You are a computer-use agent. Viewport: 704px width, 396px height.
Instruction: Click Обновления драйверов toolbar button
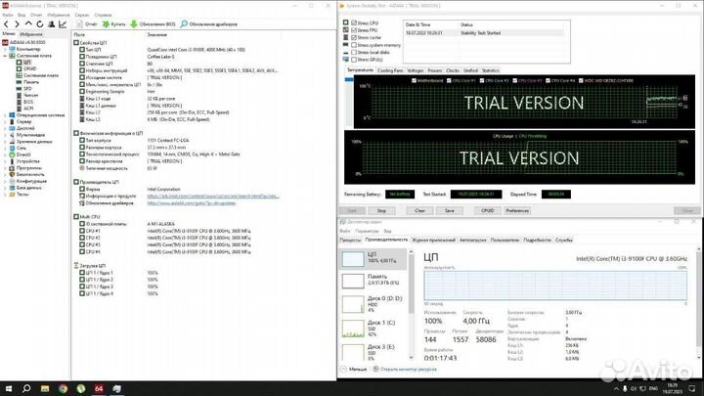[x=209, y=24]
